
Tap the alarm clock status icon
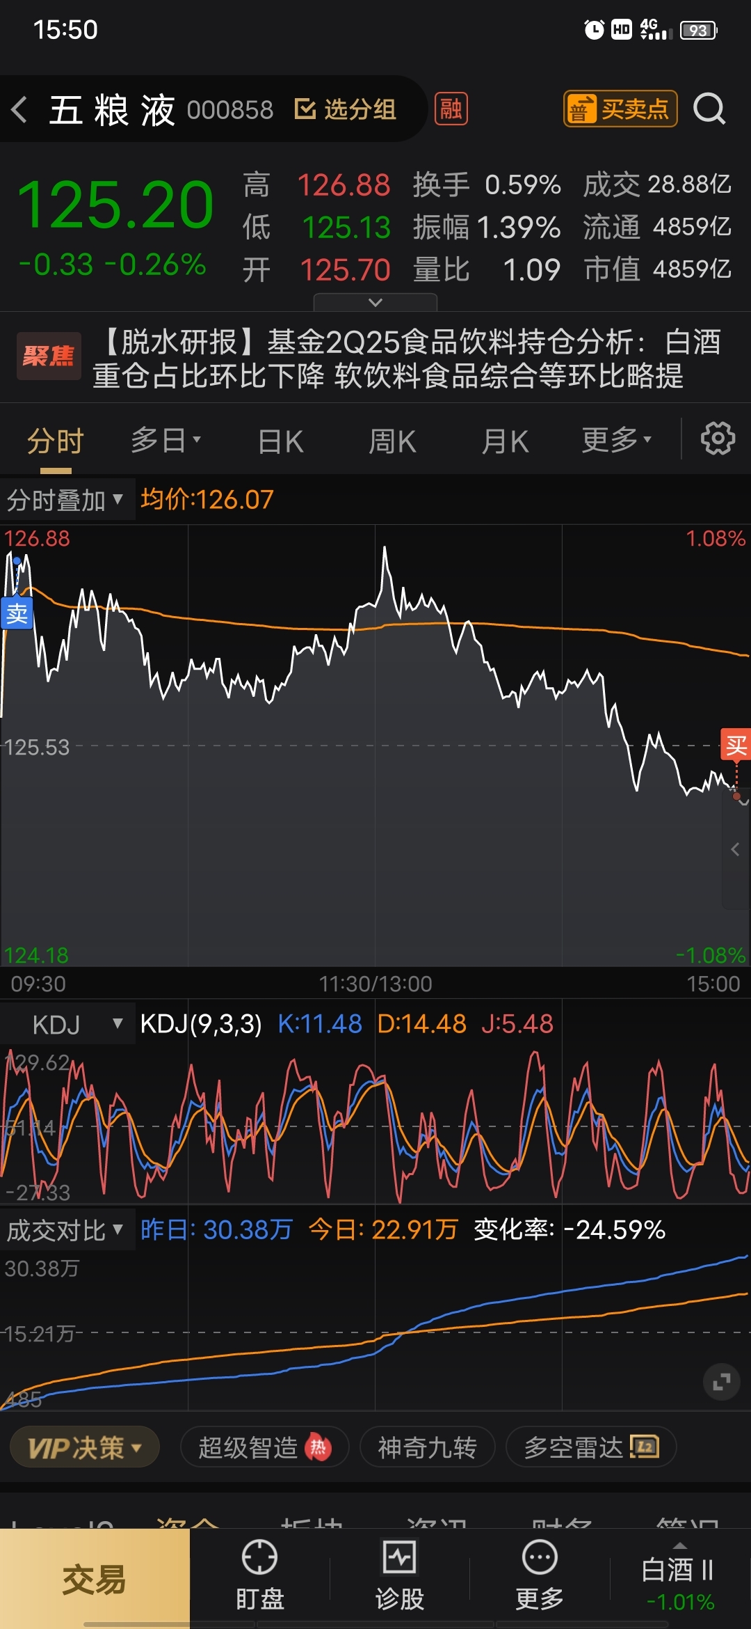(x=595, y=30)
